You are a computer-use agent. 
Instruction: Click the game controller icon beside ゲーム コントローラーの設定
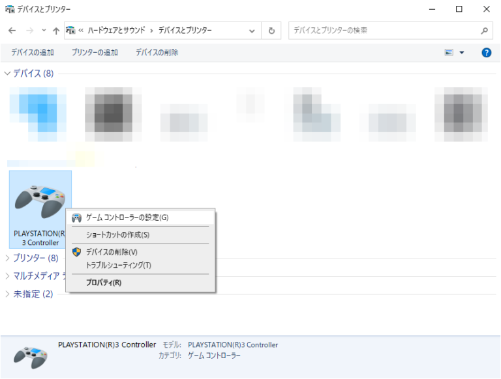click(76, 218)
